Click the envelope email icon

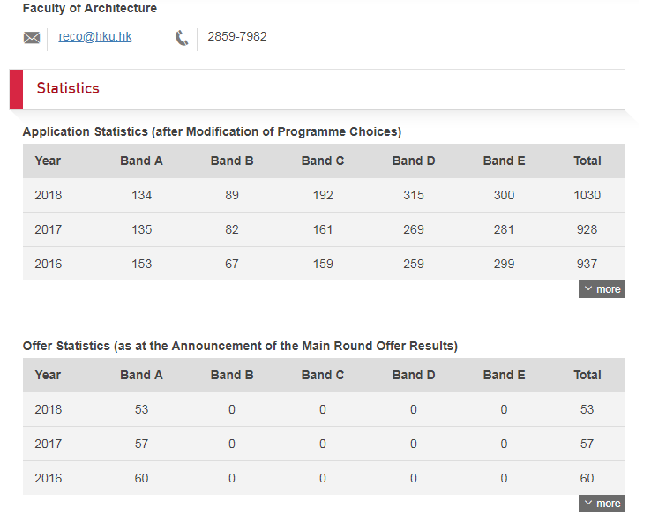[32, 38]
